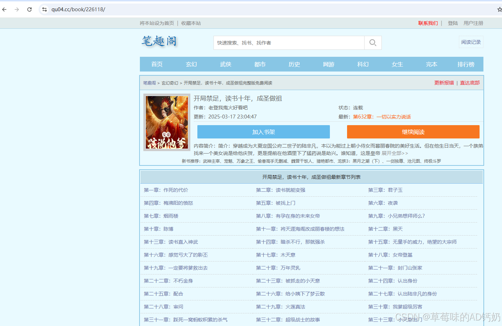This screenshot has height=326, width=502.
Task: Click the 用户注册 link
Action: 474,23
